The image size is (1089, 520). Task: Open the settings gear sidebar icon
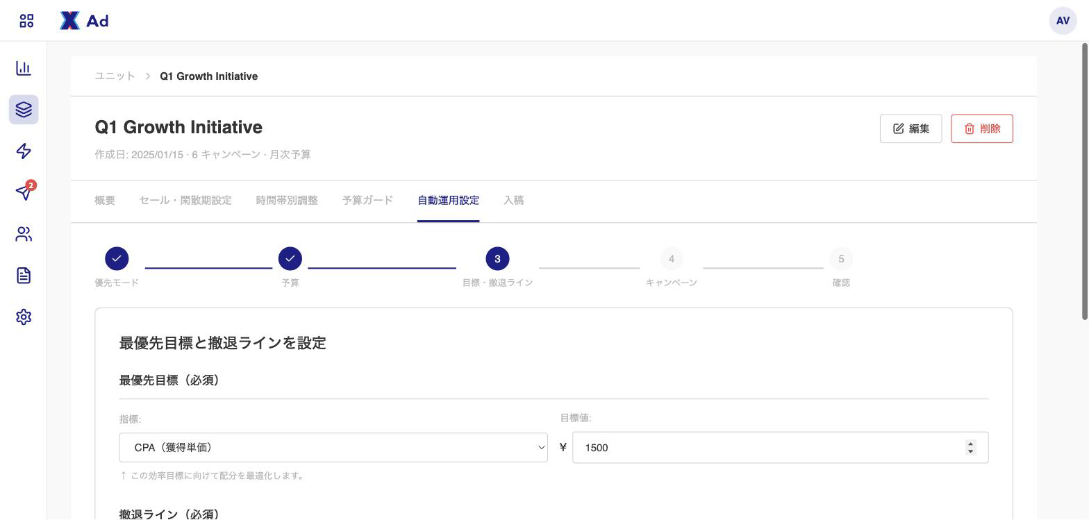24,317
